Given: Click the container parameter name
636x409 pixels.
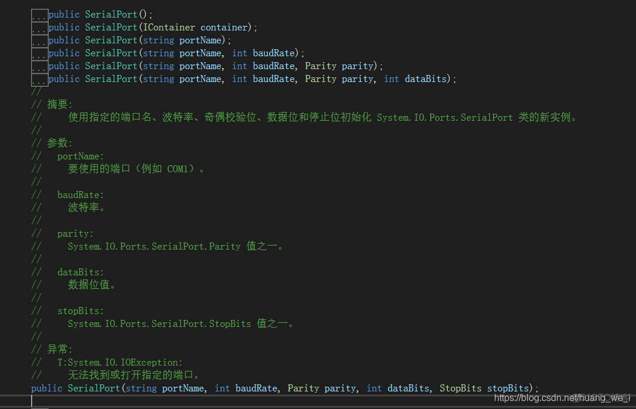Looking at the screenshot, I should pyautogui.click(x=225, y=28).
